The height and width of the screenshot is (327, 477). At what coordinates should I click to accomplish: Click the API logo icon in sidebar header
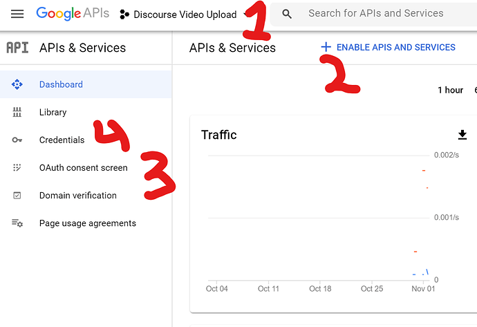tap(17, 48)
